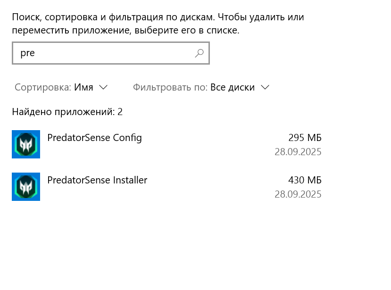Open the Все диски filter dropdown

click(201, 87)
